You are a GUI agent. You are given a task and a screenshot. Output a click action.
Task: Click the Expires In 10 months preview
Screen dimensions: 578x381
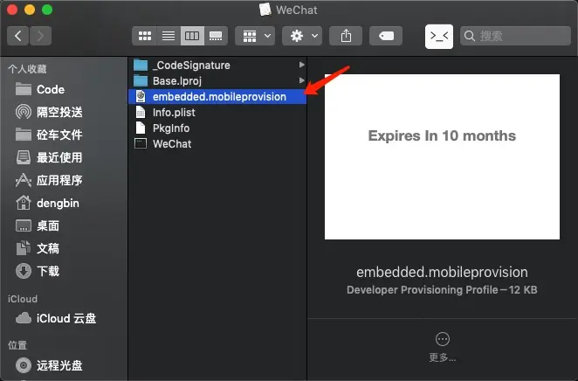(x=442, y=156)
